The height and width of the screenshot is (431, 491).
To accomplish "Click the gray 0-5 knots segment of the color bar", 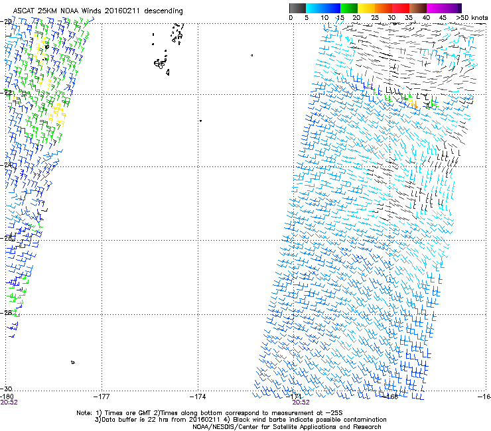I will (297, 8).
